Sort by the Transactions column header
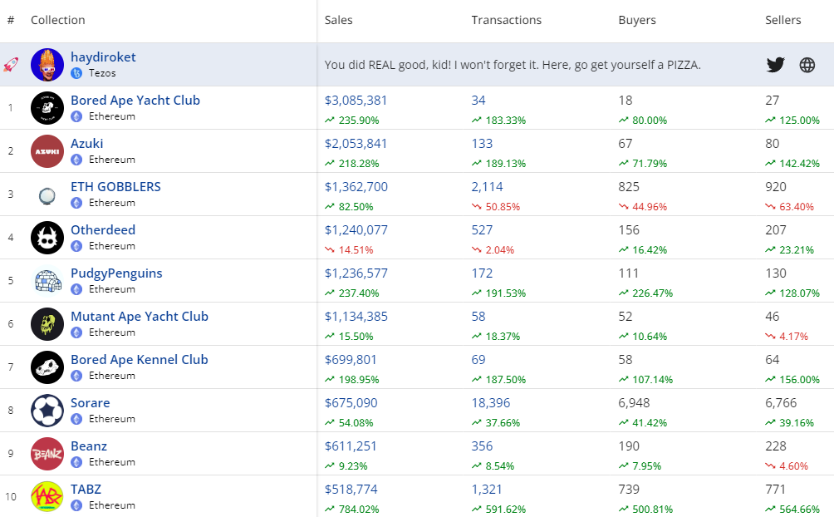Viewport: 834px width, 517px height. [x=506, y=20]
